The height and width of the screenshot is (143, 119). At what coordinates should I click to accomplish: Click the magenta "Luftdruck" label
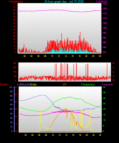tap(102, 2)
